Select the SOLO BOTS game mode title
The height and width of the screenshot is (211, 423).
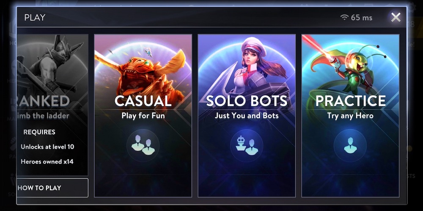point(247,101)
